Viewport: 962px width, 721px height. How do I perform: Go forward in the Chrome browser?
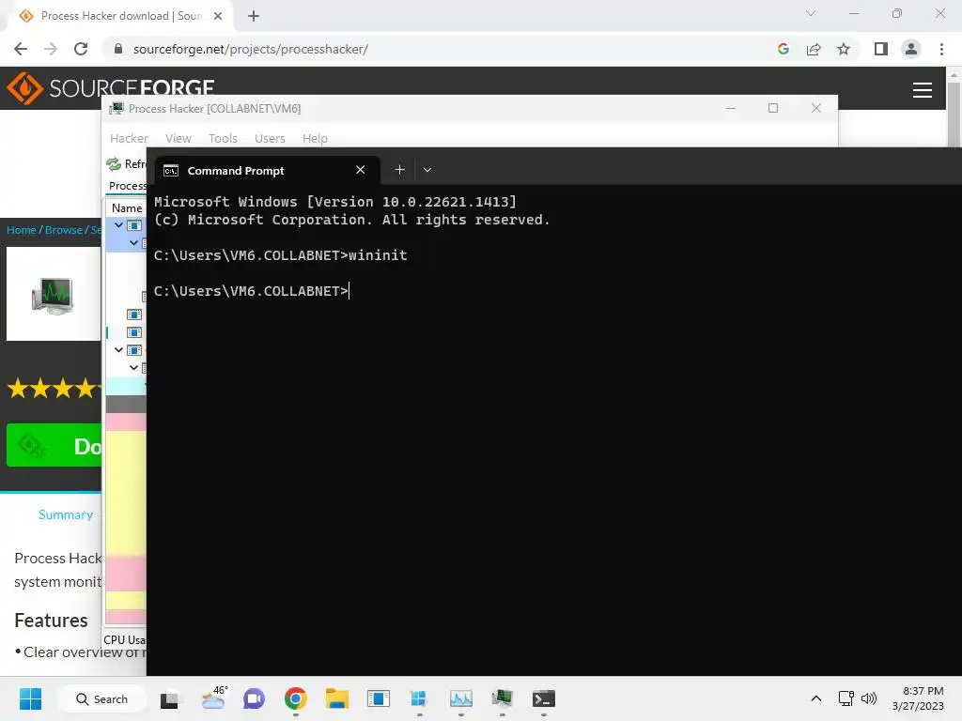pyautogui.click(x=51, y=49)
